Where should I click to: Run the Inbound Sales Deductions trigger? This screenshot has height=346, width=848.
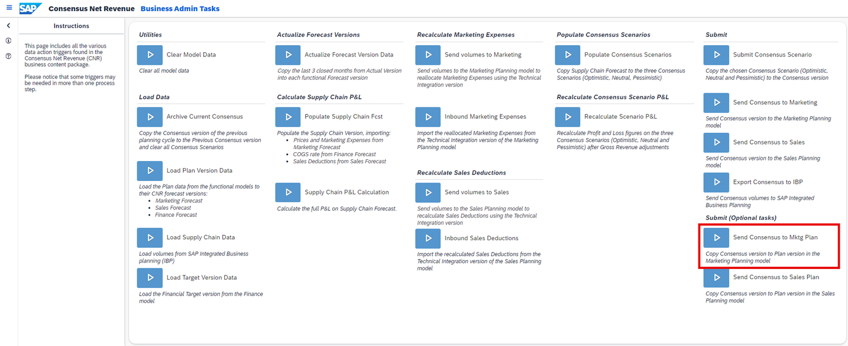(428, 238)
